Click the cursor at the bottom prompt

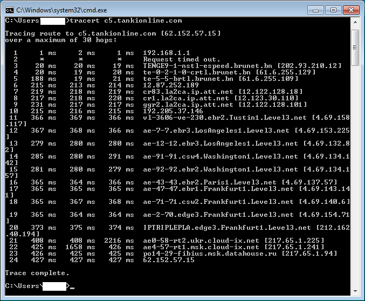[x=72, y=286]
